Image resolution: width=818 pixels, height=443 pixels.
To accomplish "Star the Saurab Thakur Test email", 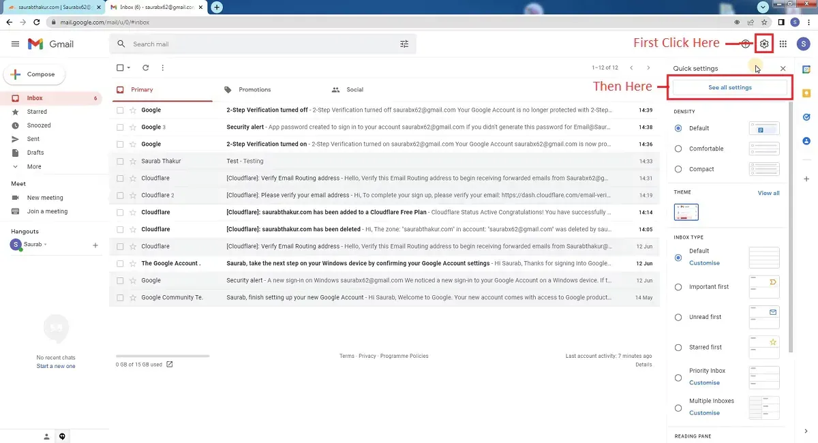I will [133, 161].
